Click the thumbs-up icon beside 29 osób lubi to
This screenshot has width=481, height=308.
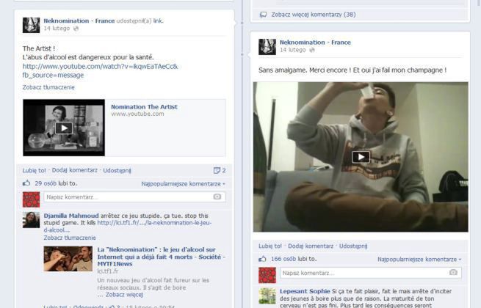[26, 183]
